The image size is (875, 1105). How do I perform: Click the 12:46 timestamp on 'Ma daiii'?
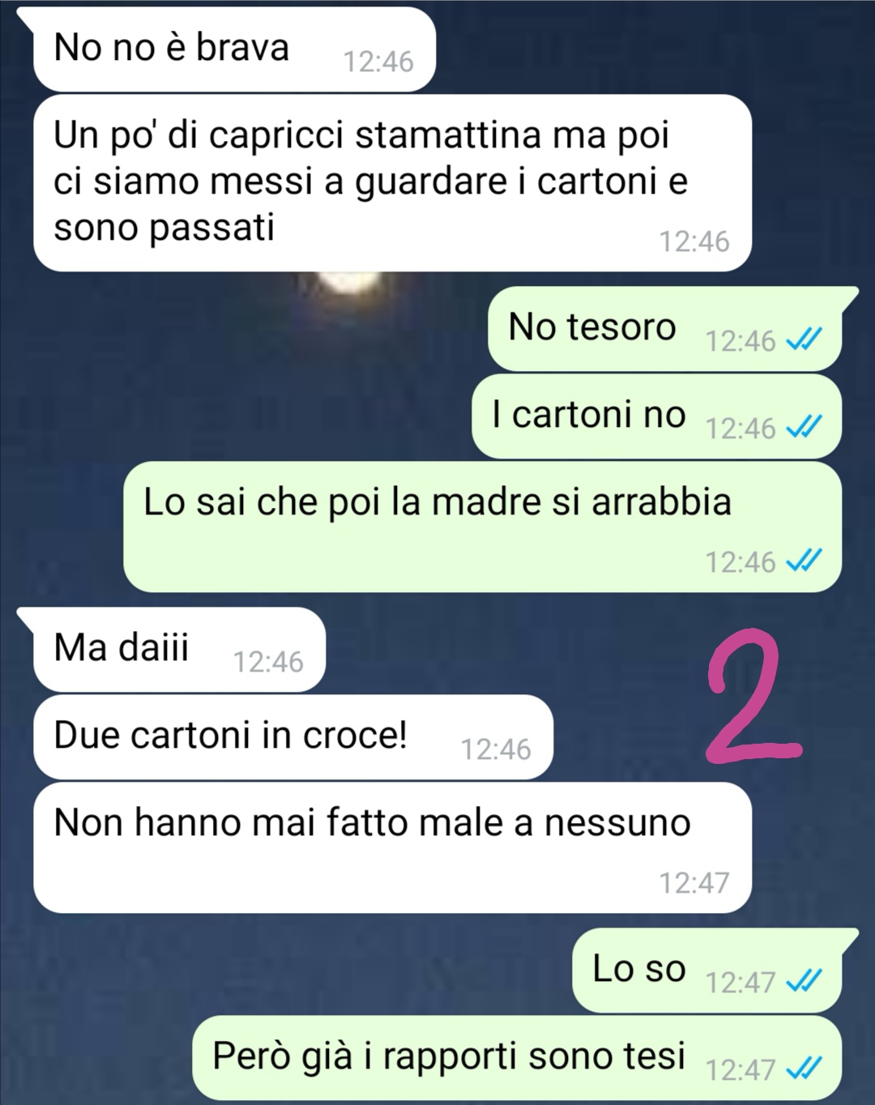268,662
